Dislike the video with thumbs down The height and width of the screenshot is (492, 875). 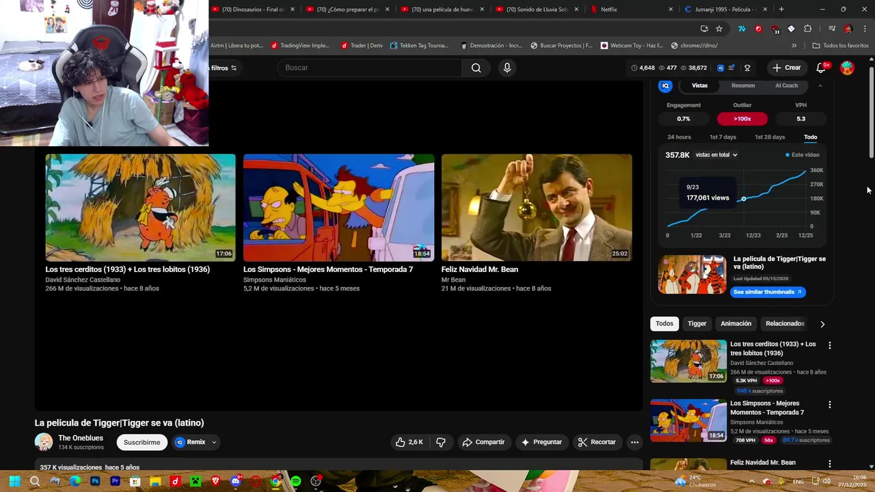(x=441, y=442)
